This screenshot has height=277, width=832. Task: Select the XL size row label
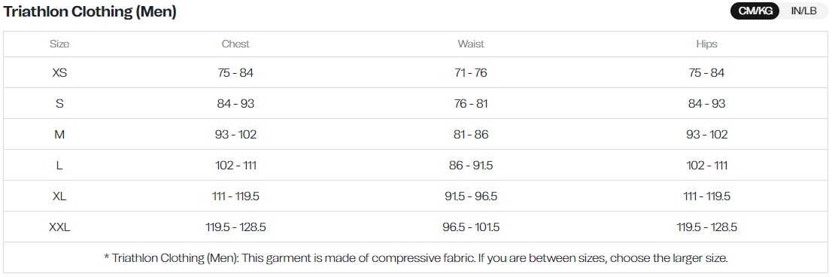click(x=59, y=196)
